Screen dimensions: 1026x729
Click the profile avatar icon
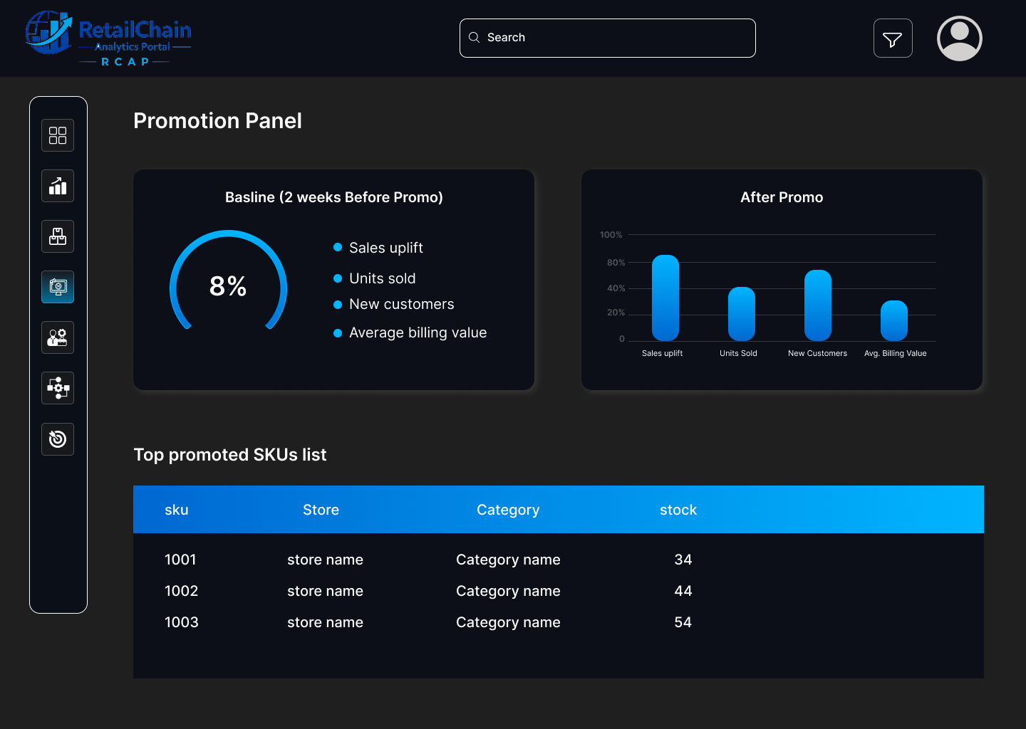pos(959,38)
